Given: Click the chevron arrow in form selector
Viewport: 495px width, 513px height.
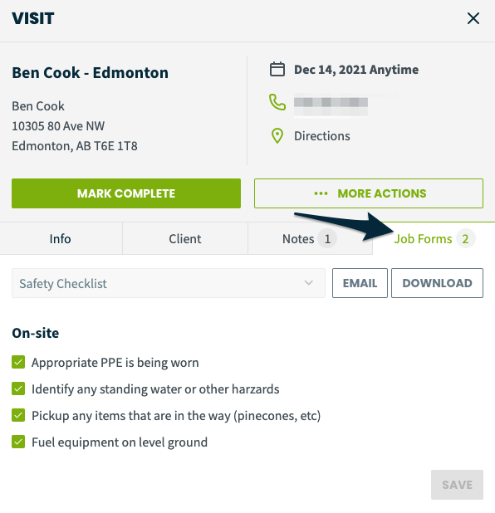Looking at the screenshot, I should 309,283.
